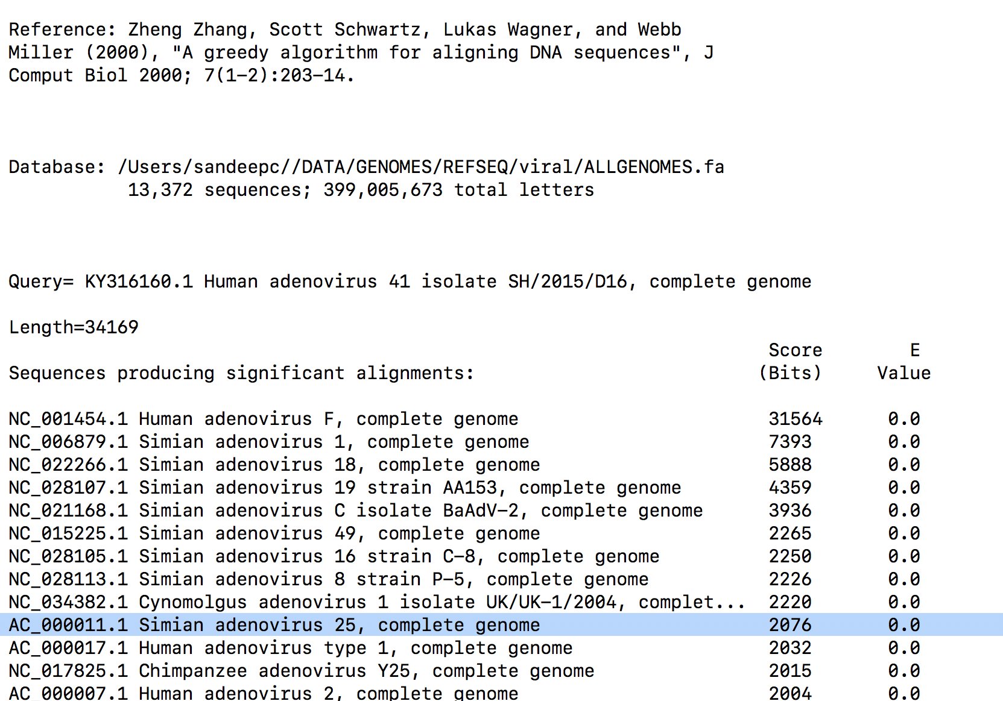The image size is (1003, 701).
Task: Click the 13,372 sequences total letters line
Action: click(x=361, y=190)
